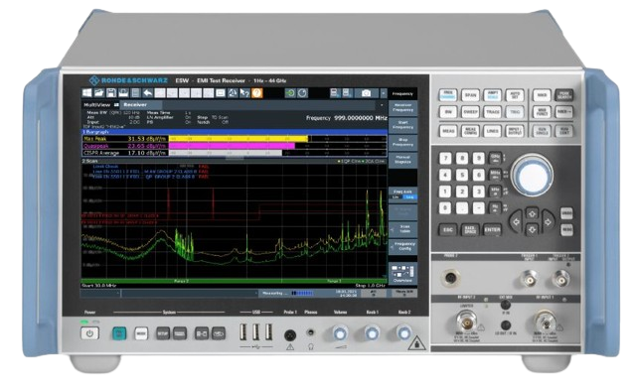The height and width of the screenshot is (388, 635).
Task: Push the teal System key beside Power
Action: 118,333
